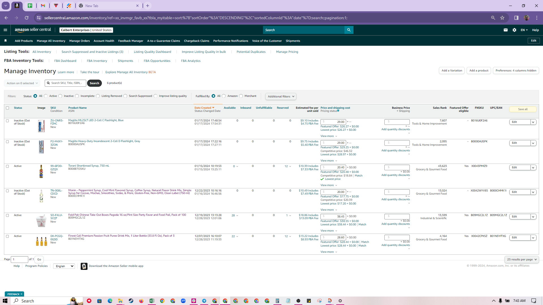Screen dimensions: 543x305
Task: Open Preferences: 4 columns hidden
Action: pyautogui.click(x=516, y=71)
